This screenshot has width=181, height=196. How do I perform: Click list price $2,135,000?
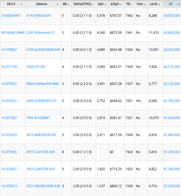(x=172, y=67)
